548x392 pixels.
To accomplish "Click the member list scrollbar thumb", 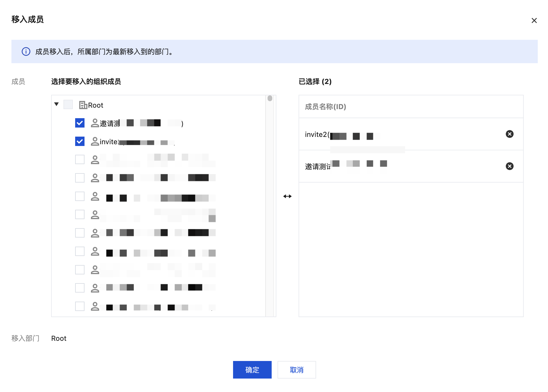I will pos(270,99).
